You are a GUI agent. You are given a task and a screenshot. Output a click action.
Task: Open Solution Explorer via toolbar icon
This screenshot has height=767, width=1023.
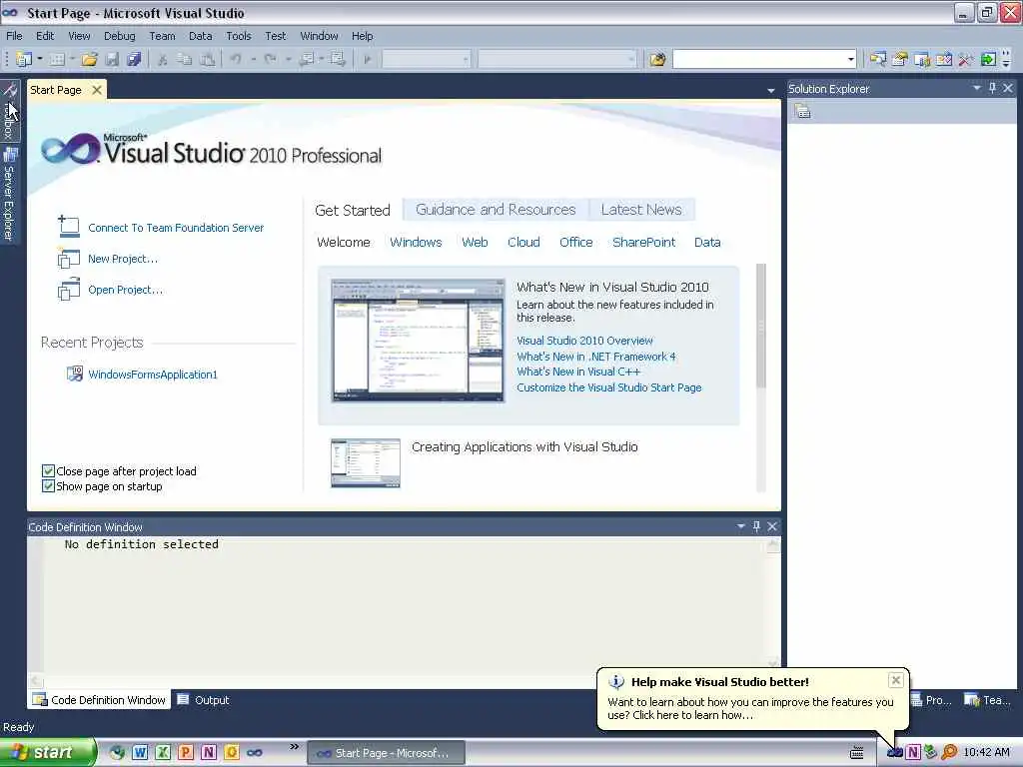pyautogui.click(x=878, y=59)
